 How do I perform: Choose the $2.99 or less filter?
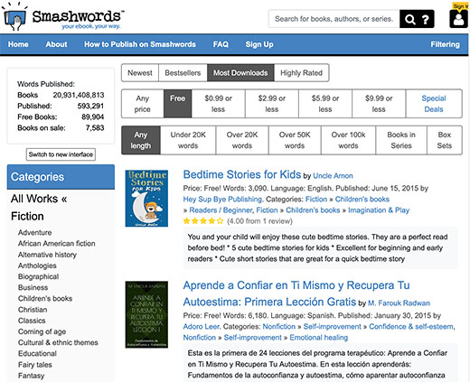[x=272, y=104]
